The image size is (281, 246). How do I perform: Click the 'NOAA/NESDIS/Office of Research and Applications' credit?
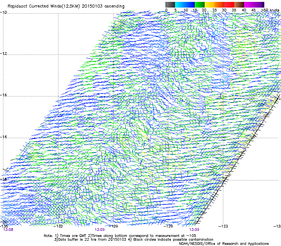point(224,244)
